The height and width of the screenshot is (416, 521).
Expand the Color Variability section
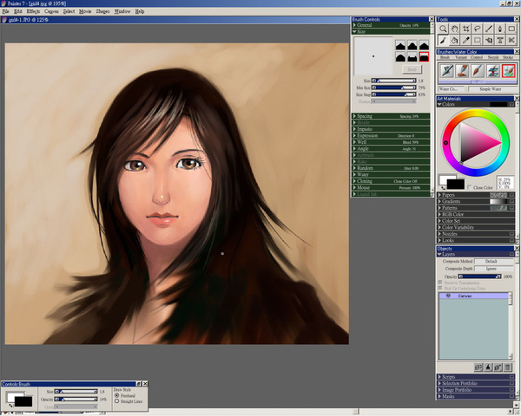[x=439, y=227]
